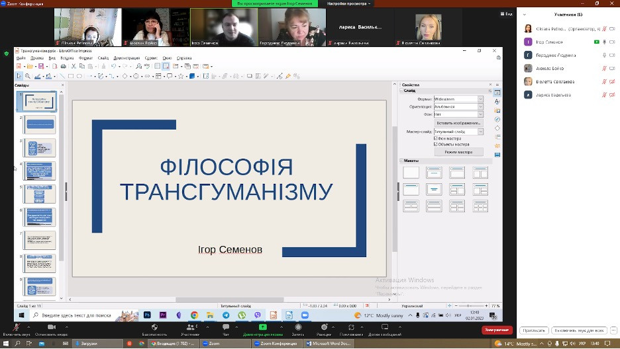Screen dimensions: 620x349
Task: Click the Save document icon in toolbar
Action: click(40, 66)
